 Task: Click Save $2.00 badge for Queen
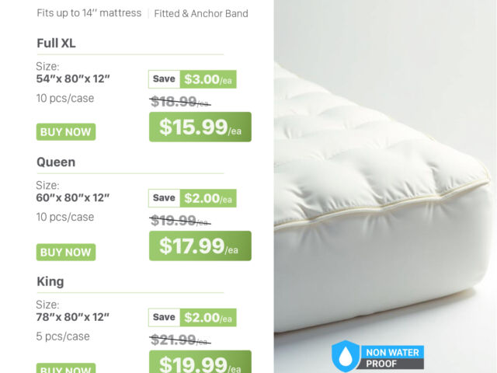coord(193,198)
